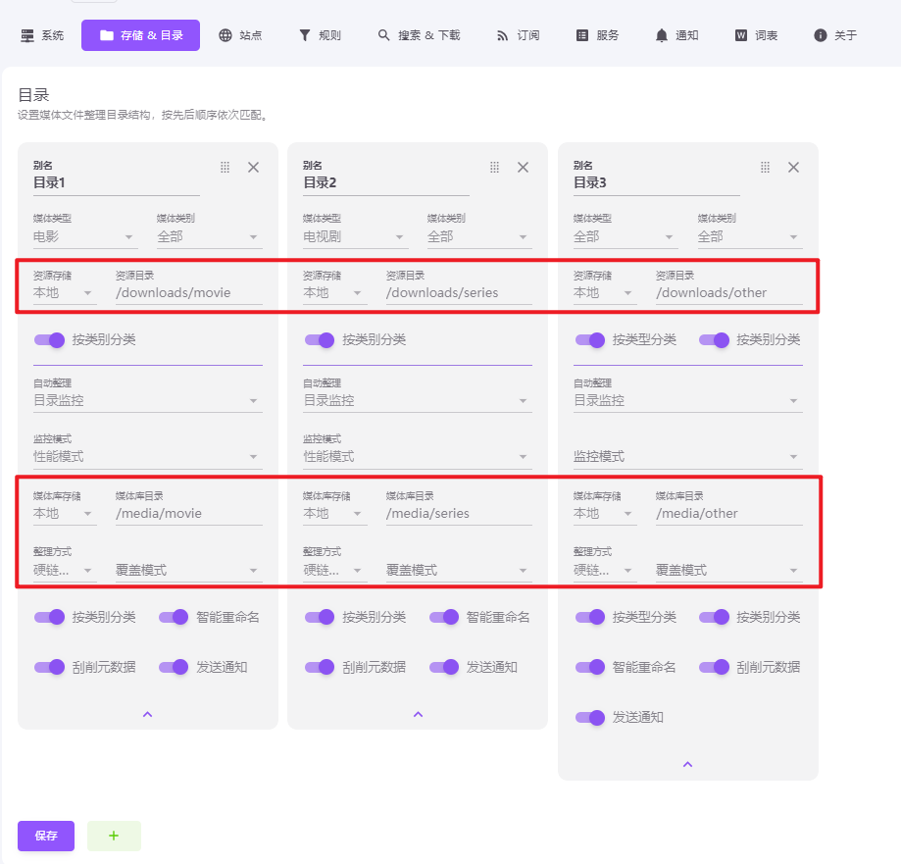Open the 订阅 RSS tab
The height and width of the screenshot is (864, 901).
coord(517,35)
